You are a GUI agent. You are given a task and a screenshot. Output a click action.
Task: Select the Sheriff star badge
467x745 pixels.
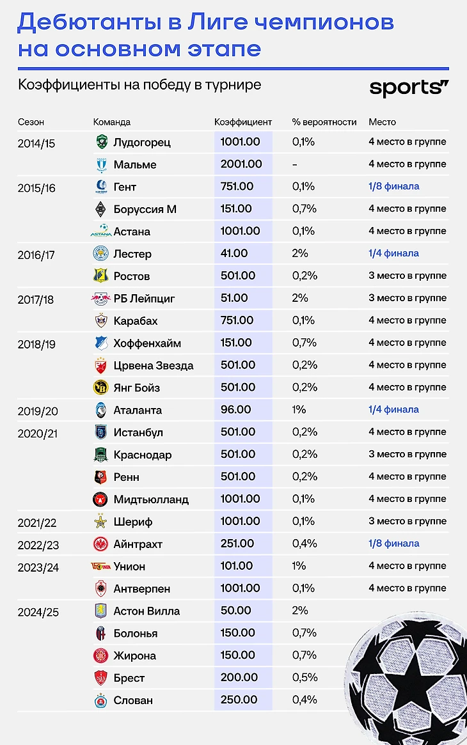[100, 522]
